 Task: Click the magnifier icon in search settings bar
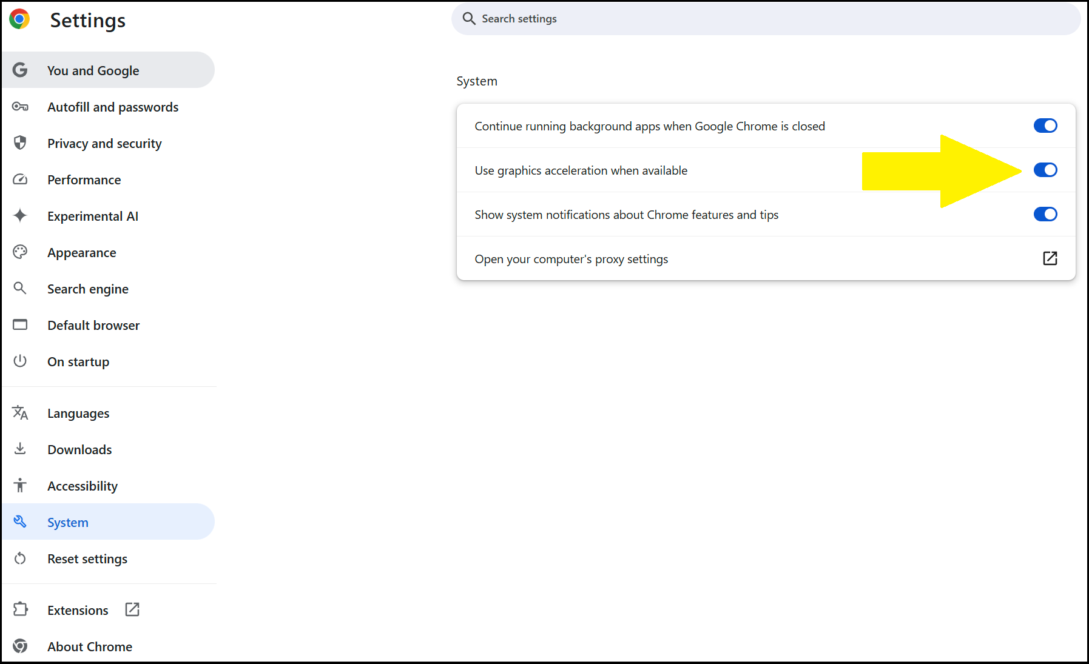(469, 19)
